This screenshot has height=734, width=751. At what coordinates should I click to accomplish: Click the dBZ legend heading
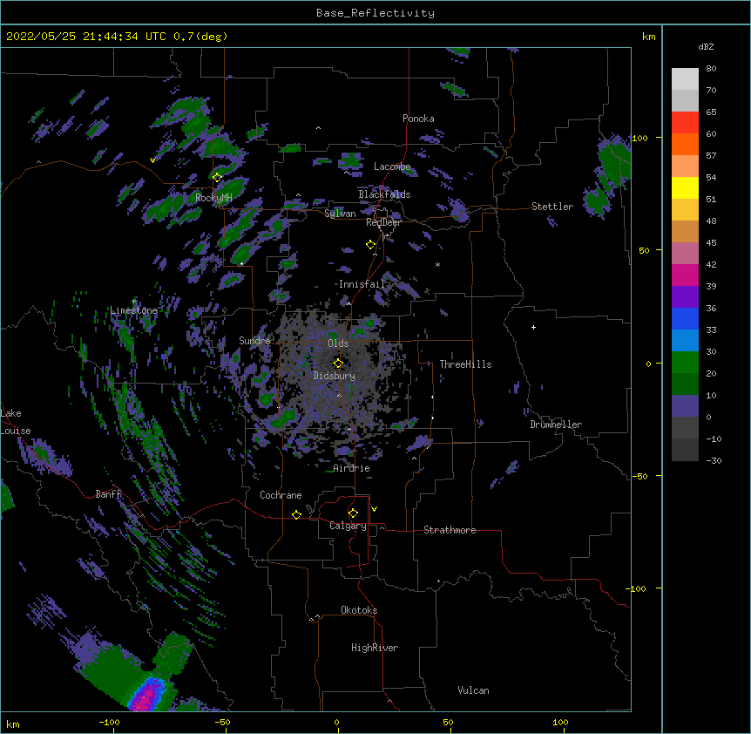tap(706, 47)
